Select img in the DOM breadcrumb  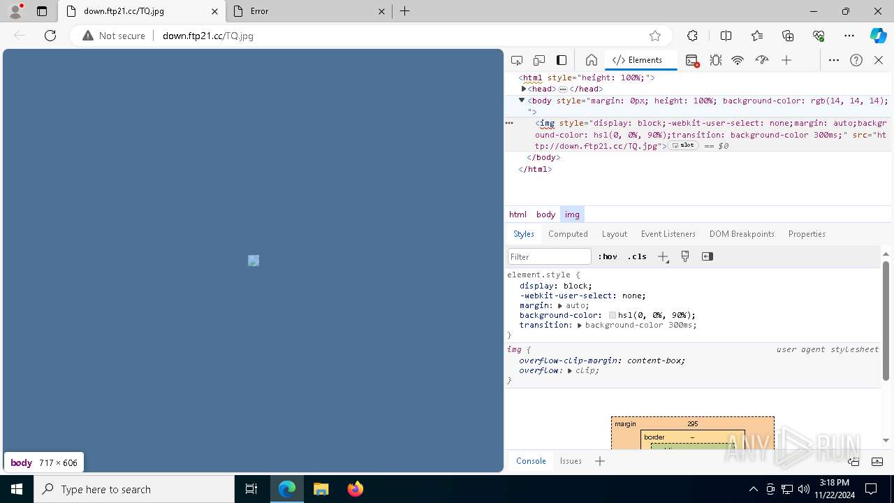pos(572,214)
